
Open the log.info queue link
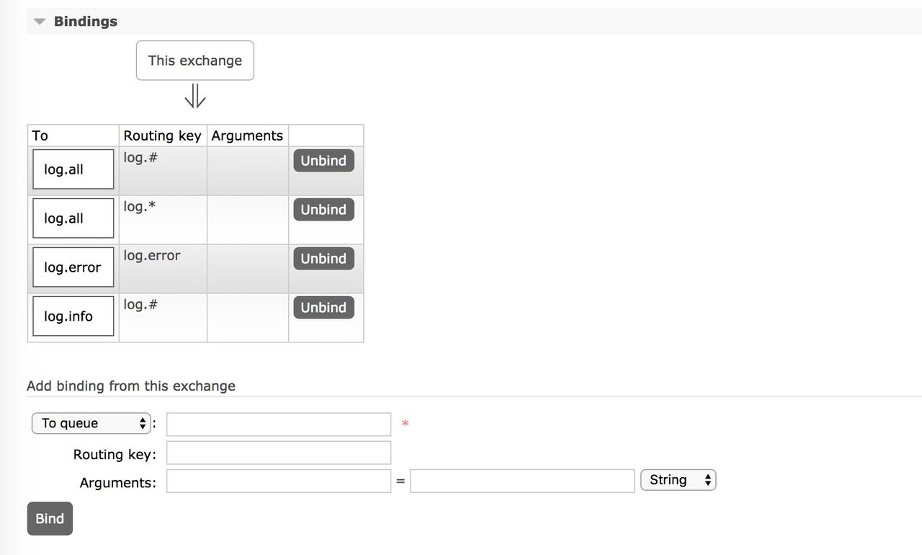point(68,316)
